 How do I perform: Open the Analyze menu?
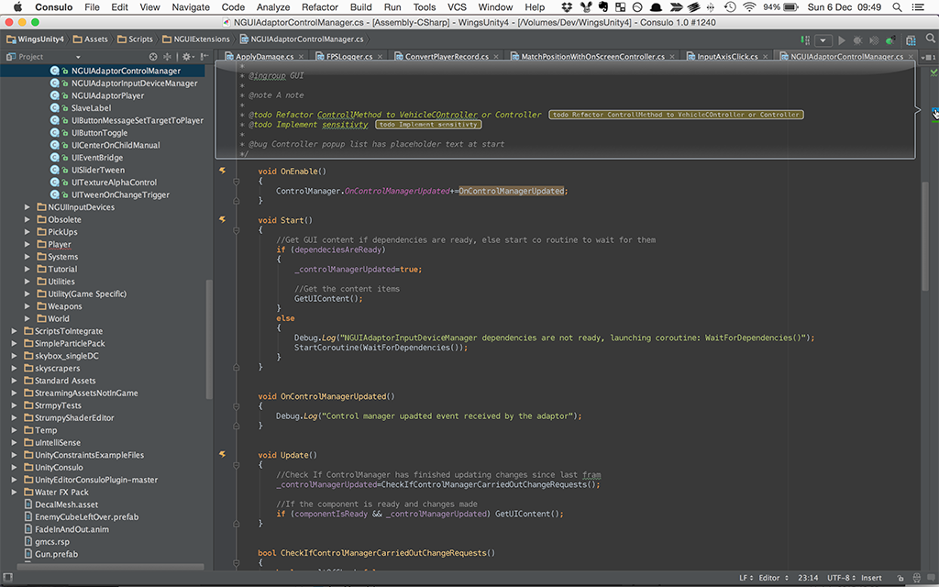point(273,7)
